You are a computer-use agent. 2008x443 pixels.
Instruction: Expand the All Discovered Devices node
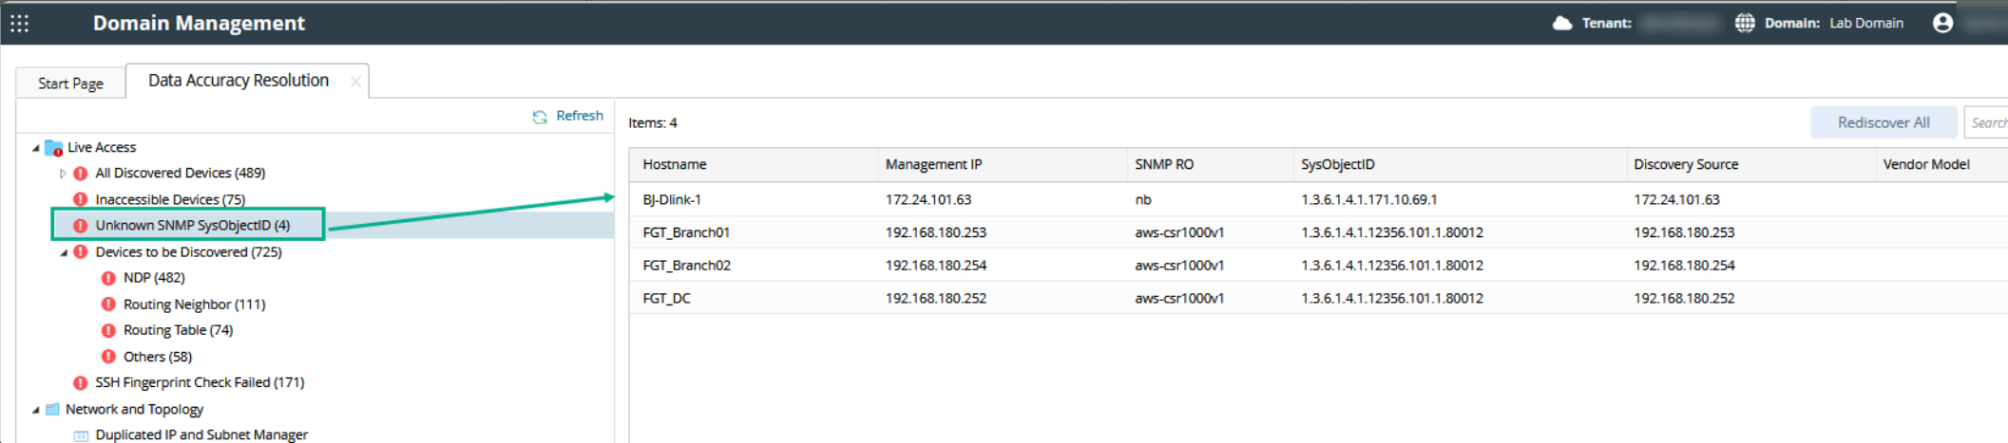point(63,174)
